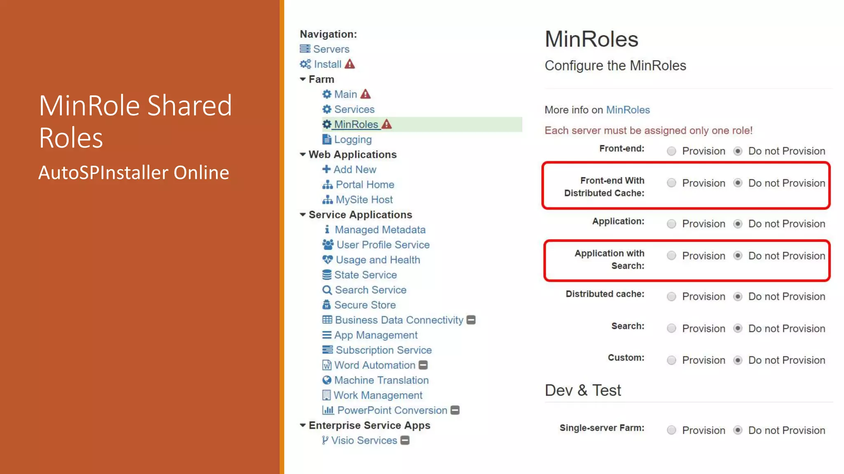Click the sitemap icon beside Portal Home
This screenshot has height=474, width=844.
pyautogui.click(x=328, y=184)
